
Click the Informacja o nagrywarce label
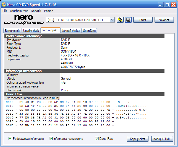click(x=22, y=86)
